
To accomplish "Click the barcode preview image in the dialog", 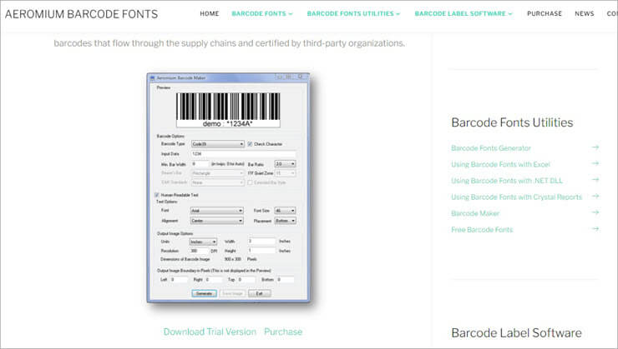I will 228,110.
